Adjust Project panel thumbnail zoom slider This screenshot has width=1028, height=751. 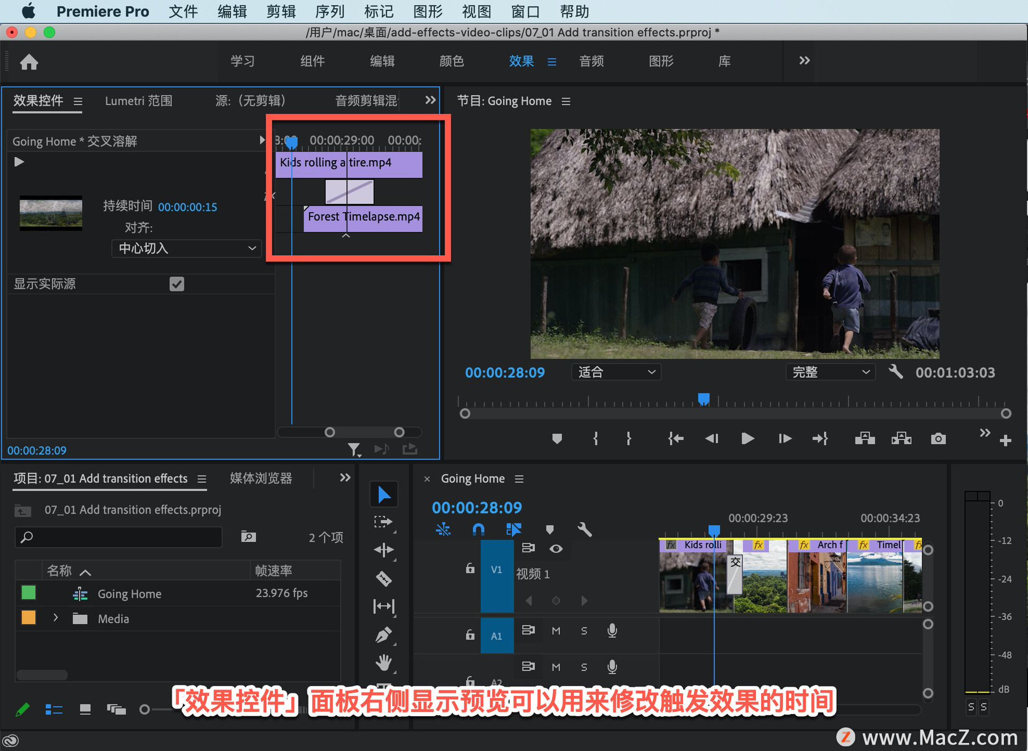pos(145,709)
